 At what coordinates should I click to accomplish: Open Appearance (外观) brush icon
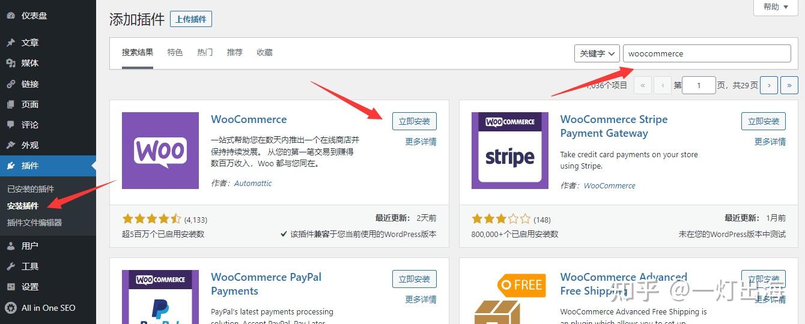pyautogui.click(x=11, y=145)
